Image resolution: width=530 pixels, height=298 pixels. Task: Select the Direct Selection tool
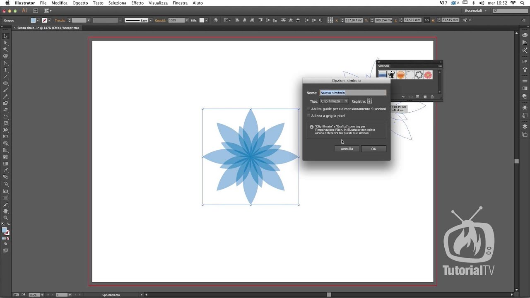6,43
